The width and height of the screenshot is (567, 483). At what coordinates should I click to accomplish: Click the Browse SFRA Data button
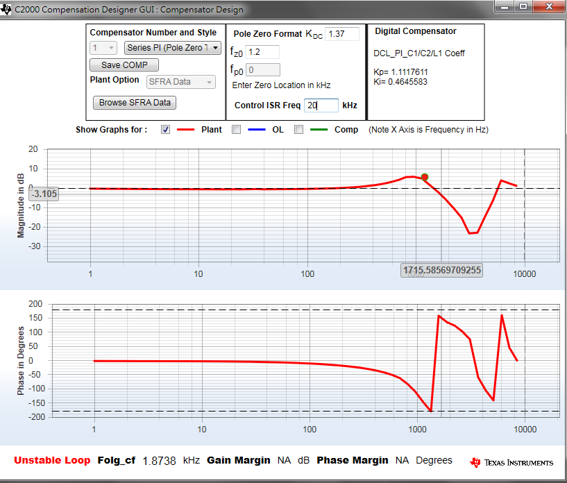pos(135,103)
